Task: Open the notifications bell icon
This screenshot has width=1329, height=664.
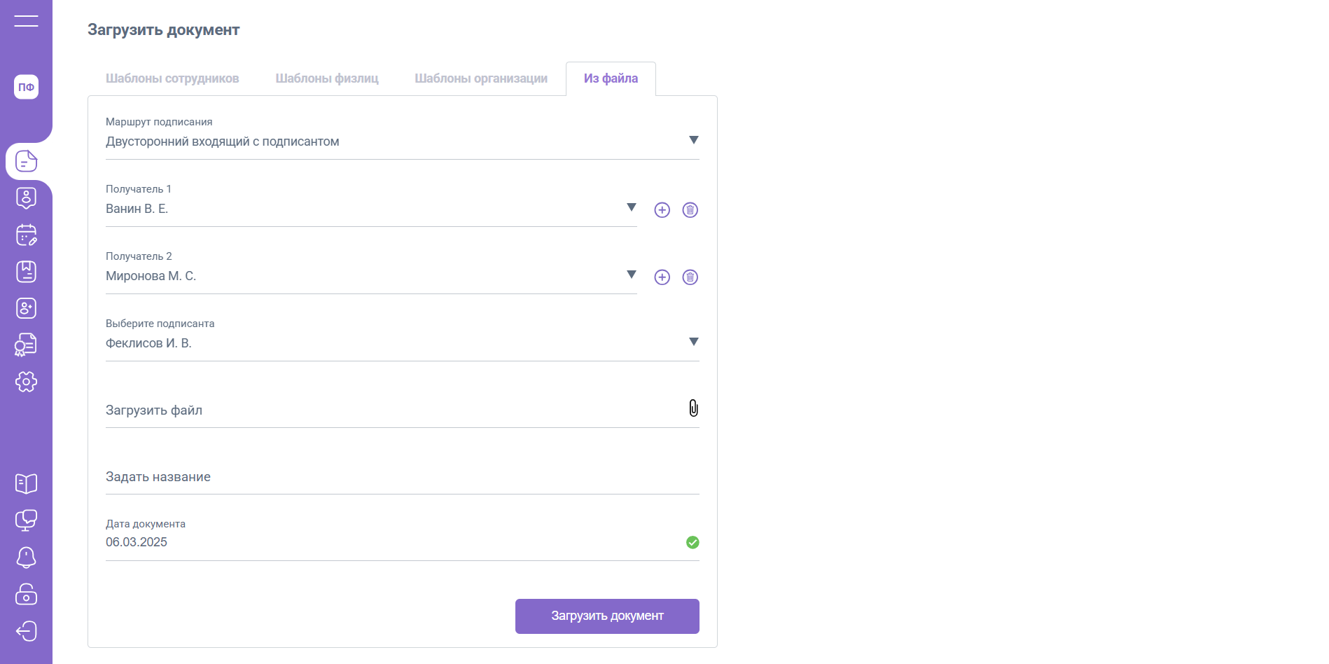Action: click(x=26, y=558)
